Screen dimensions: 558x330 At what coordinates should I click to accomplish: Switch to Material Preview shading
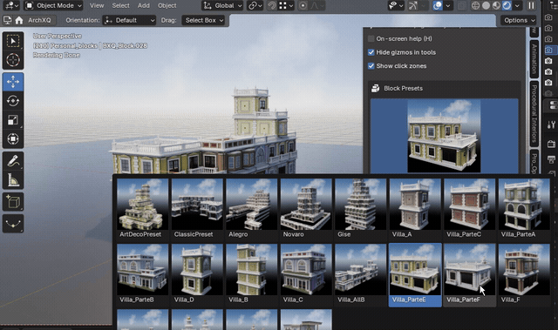[x=496, y=6]
